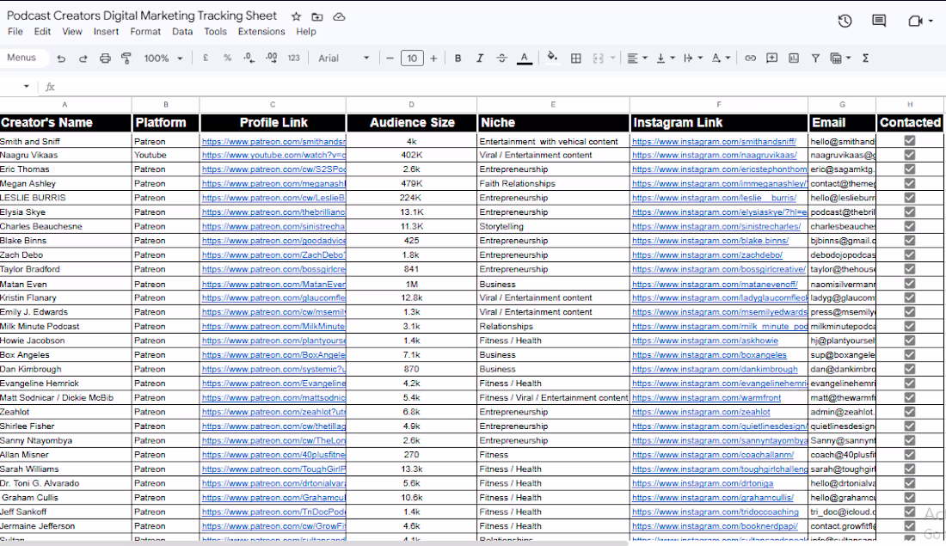946x546 pixels.
Task: View cloud save status icon
Action: 339,17
